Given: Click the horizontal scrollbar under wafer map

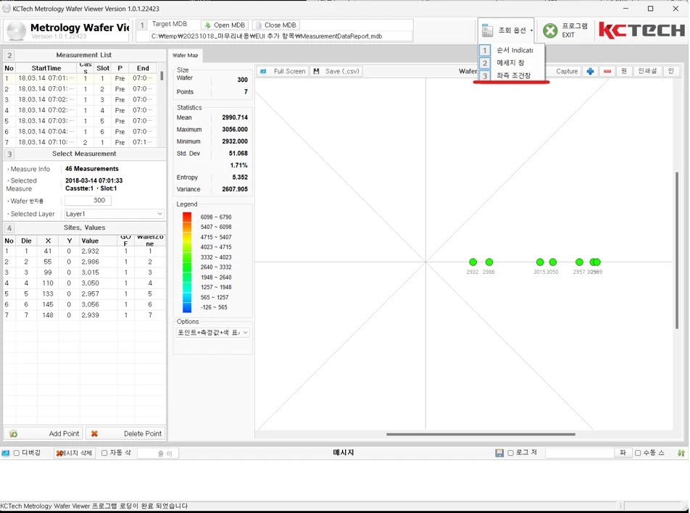Looking at the screenshot, I should click(x=481, y=434).
